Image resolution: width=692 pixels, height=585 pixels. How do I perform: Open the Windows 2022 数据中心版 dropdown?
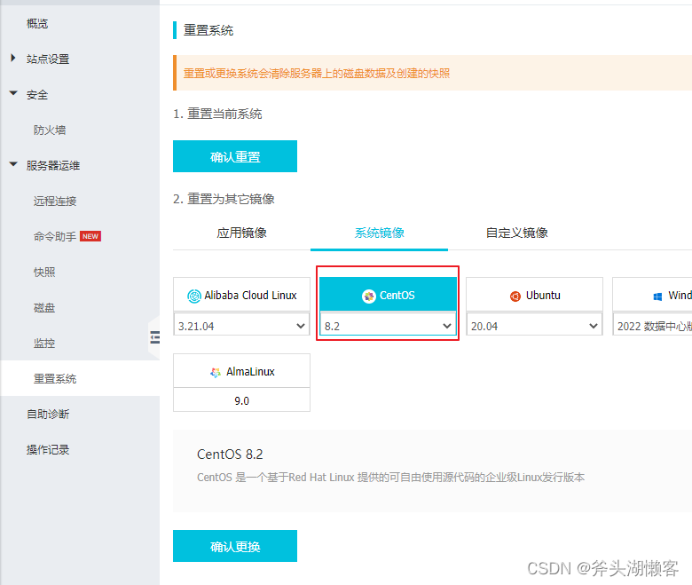tap(652, 326)
